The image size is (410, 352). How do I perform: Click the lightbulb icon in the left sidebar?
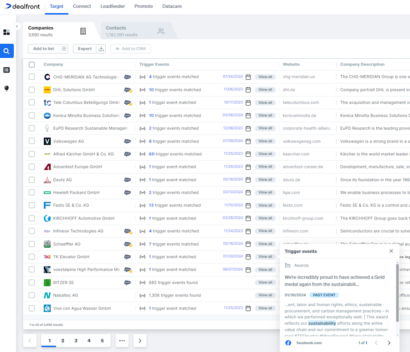(x=6, y=88)
